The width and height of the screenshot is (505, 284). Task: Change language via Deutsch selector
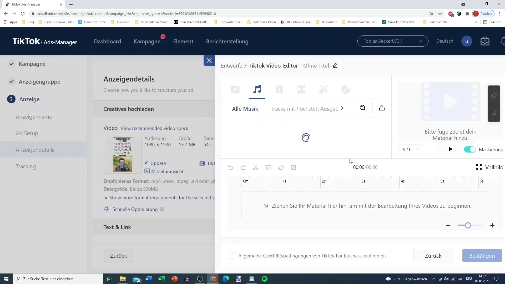point(445,41)
